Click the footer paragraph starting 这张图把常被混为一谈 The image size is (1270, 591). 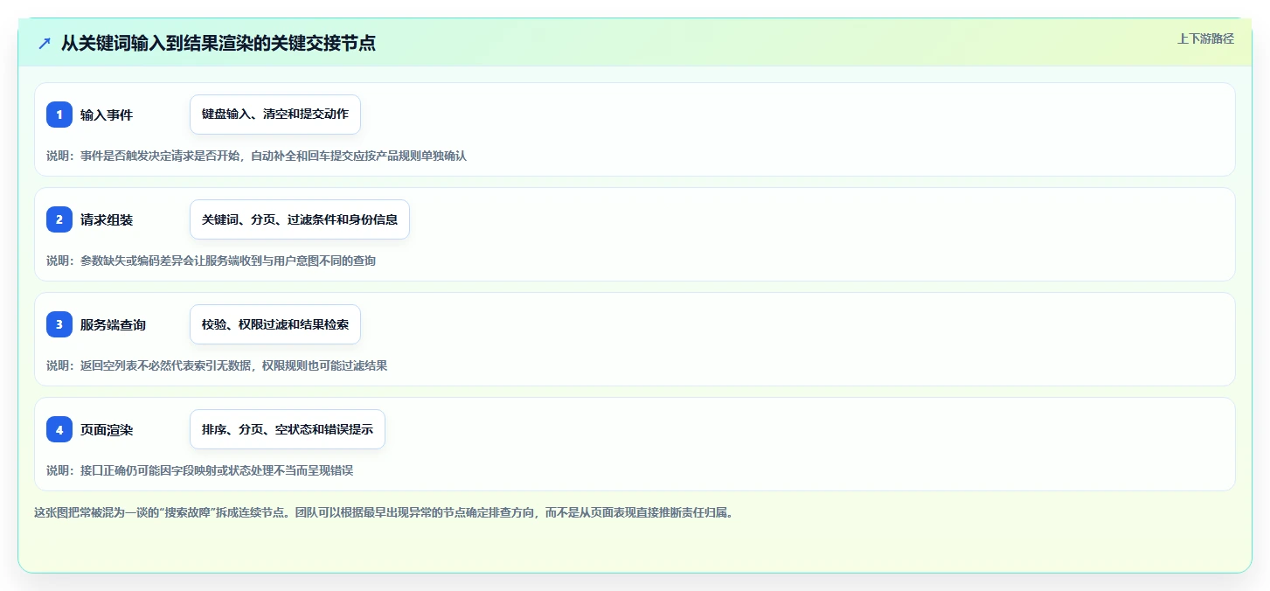tap(383, 512)
